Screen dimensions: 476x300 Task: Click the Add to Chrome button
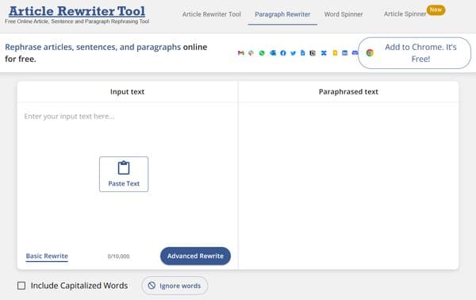414,53
